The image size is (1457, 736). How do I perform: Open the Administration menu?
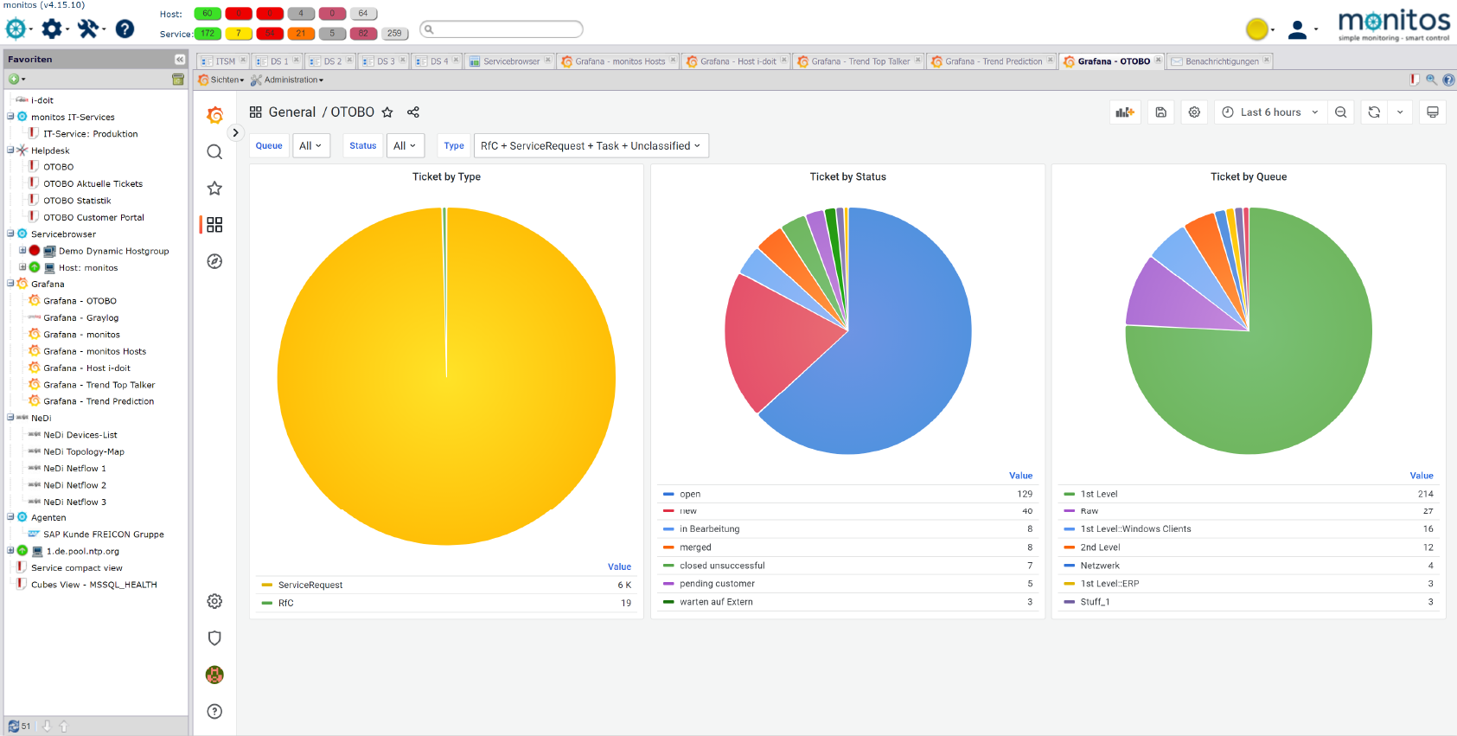tap(292, 80)
